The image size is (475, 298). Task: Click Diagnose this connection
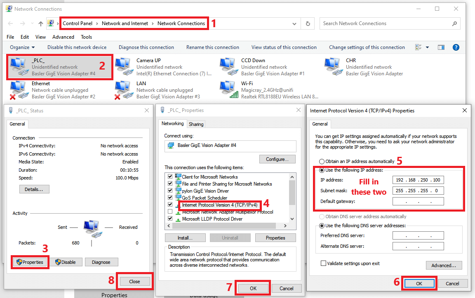[146, 47]
